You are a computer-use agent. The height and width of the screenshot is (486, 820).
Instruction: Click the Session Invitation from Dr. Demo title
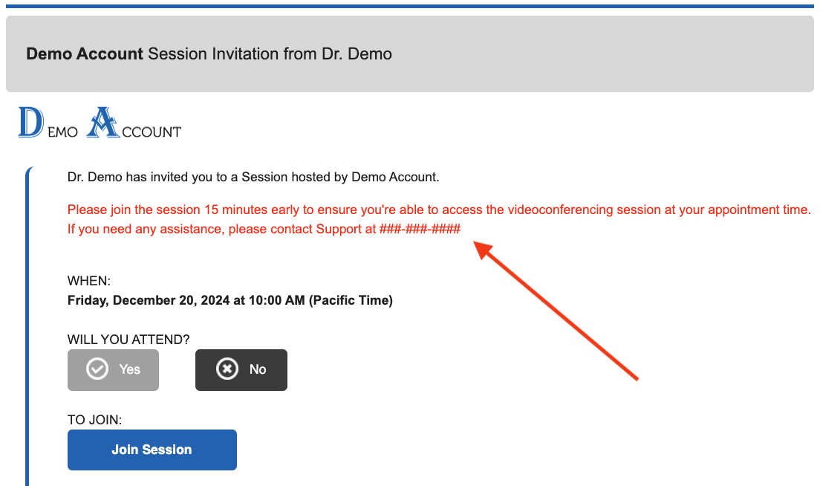[270, 54]
